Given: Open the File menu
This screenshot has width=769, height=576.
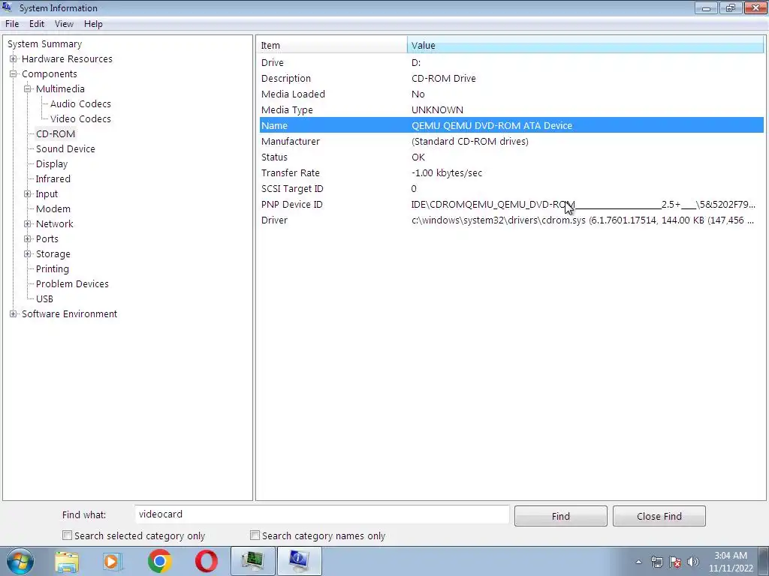Looking at the screenshot, I should [x=12, y=24].
